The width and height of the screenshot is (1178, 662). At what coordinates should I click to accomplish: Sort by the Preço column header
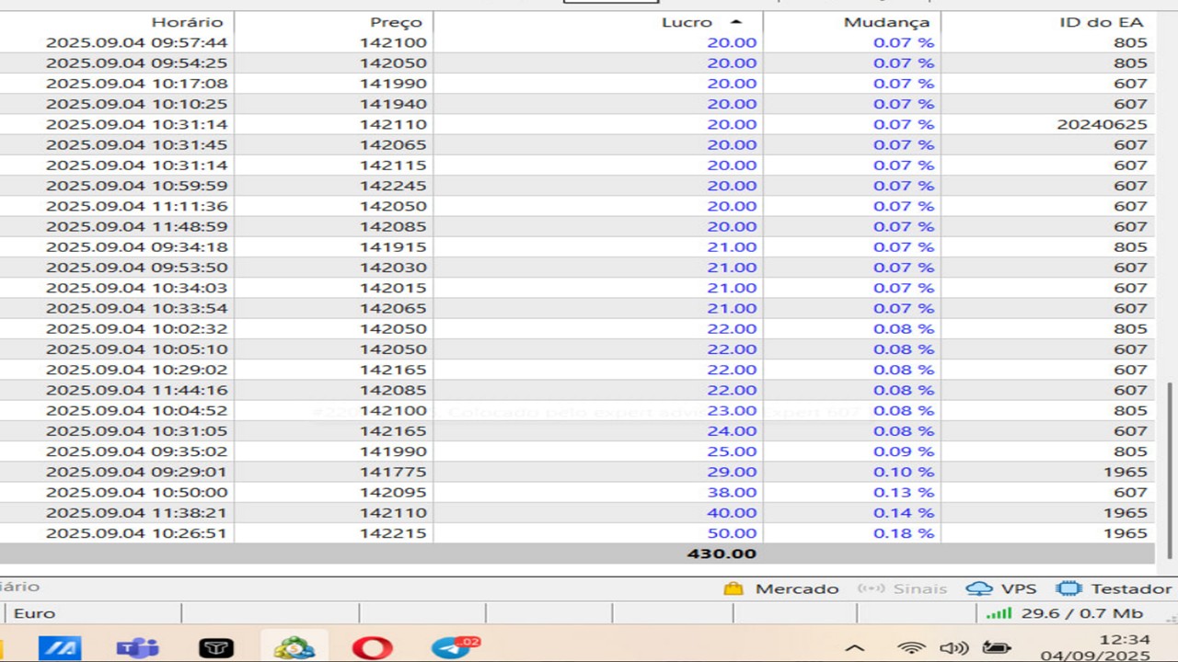point(396,22)
